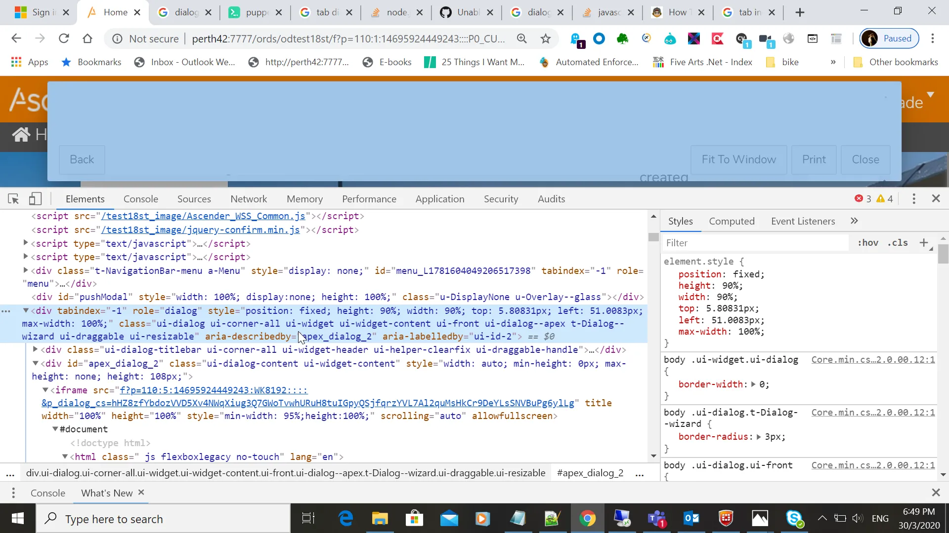Open DevTools three-dot customize menu

click(x=913, y=199)
